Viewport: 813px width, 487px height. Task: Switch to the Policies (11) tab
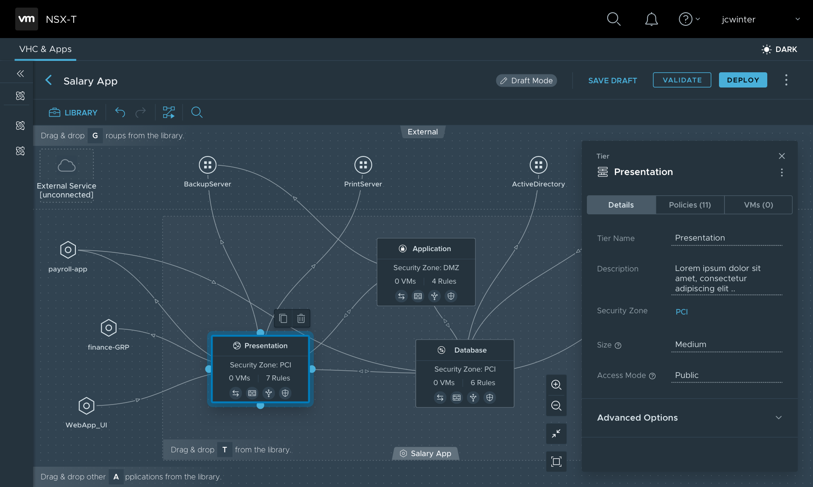(690, 205)
